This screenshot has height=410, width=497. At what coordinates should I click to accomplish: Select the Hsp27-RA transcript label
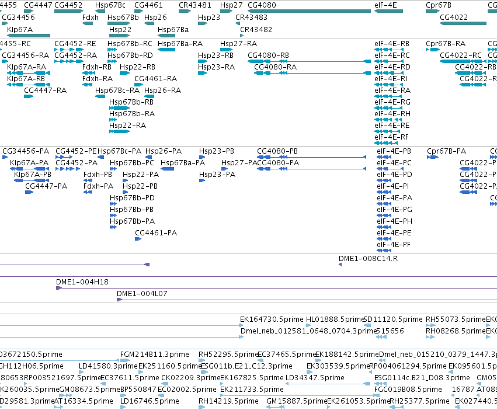[238, 43]
